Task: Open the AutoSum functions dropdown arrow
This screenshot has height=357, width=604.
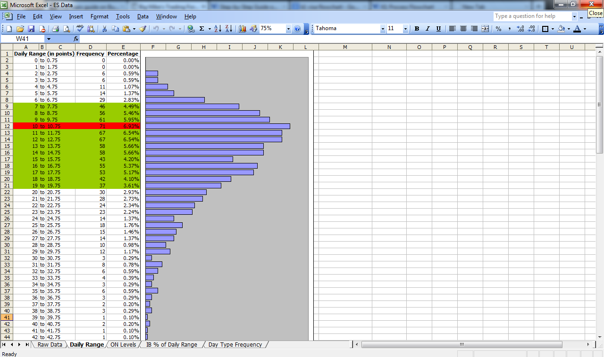Action: coord(209,29)
